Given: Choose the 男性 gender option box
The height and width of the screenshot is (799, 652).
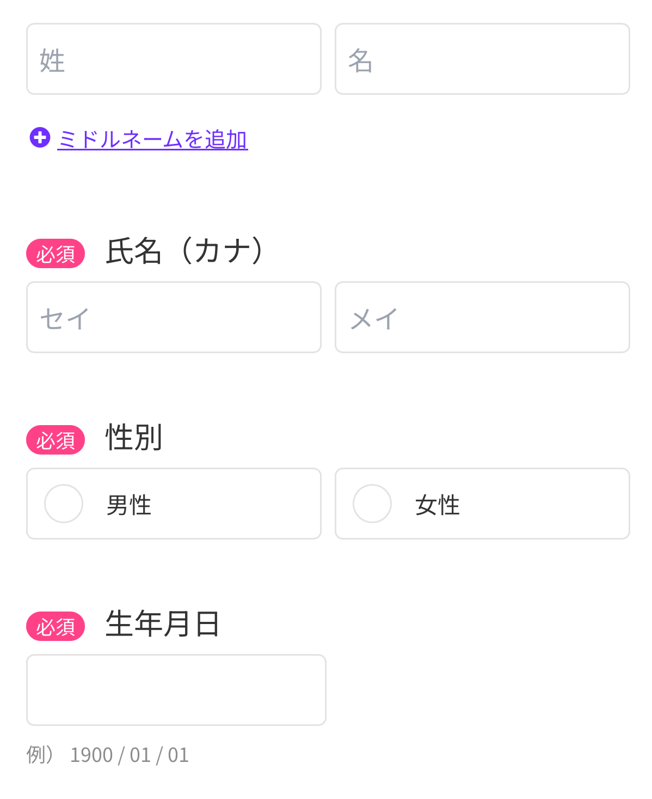Looking at the screenshot, I should click(x=174, y=504).
